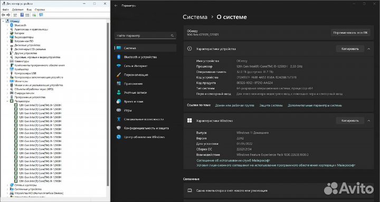This screenshot has height=202, width=380.
Task: Select Объекты обработки звука (APO) tree item
Action: pos(34,89)
